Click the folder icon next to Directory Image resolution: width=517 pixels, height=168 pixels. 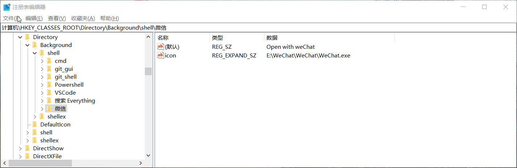[27, 37]
